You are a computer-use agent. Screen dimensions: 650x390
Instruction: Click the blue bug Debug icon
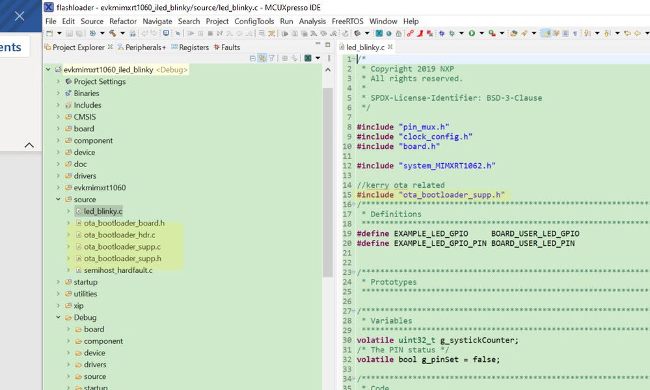(x=442, y=33)
